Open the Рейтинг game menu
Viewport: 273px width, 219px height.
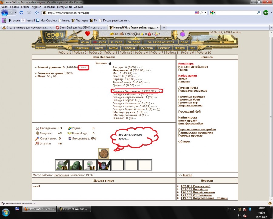[x=164, y=48]
